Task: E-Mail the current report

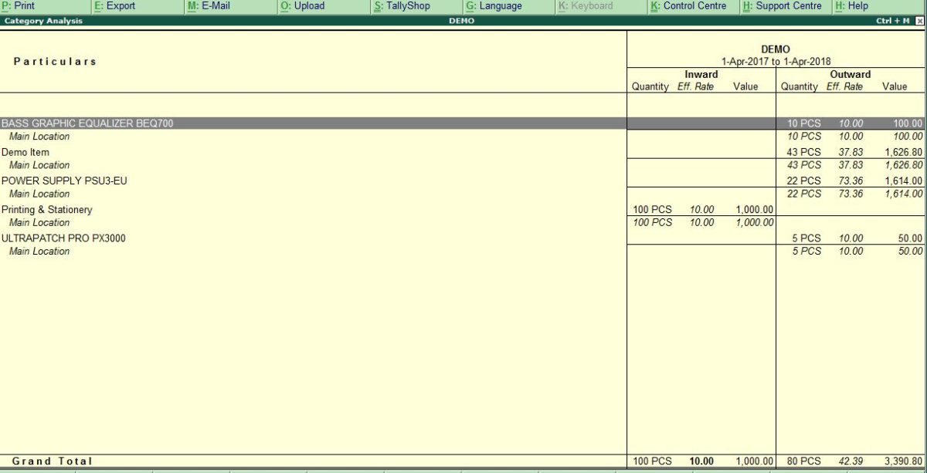Action: (x=210, y=5)
